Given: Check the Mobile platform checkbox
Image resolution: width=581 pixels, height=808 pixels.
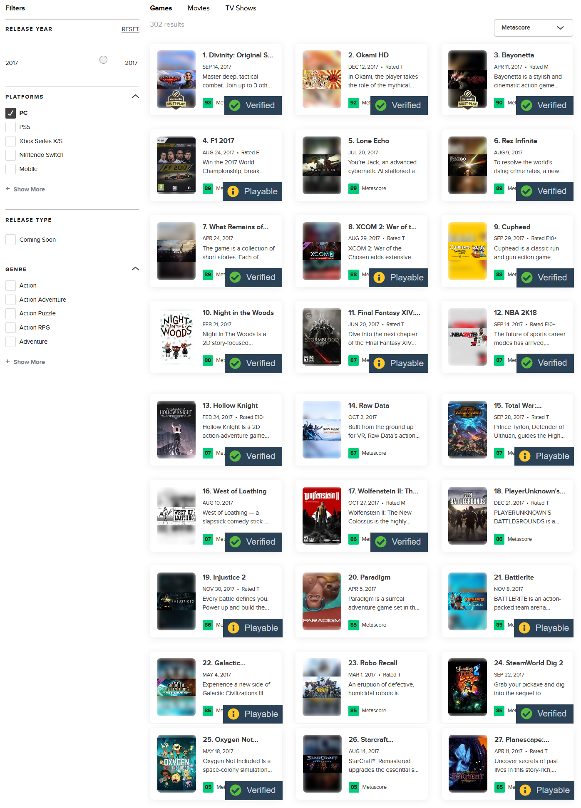Looking at the screenshot, I should point(11,169).
